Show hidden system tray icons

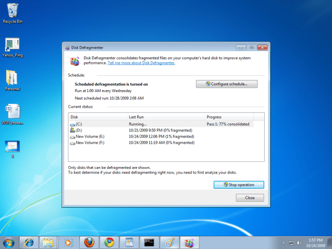283,242
